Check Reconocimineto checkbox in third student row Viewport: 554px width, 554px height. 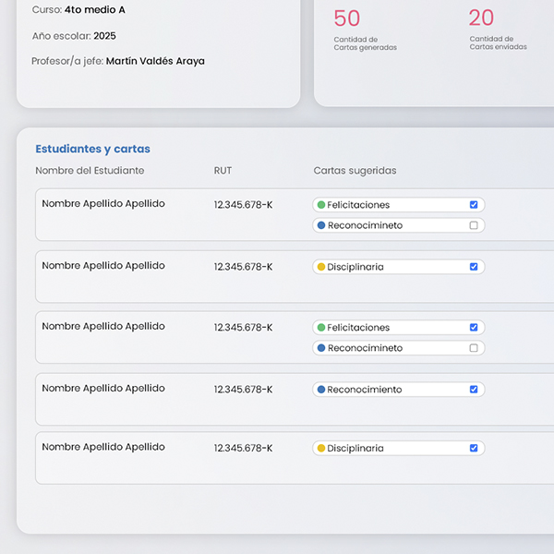[474, 348]
